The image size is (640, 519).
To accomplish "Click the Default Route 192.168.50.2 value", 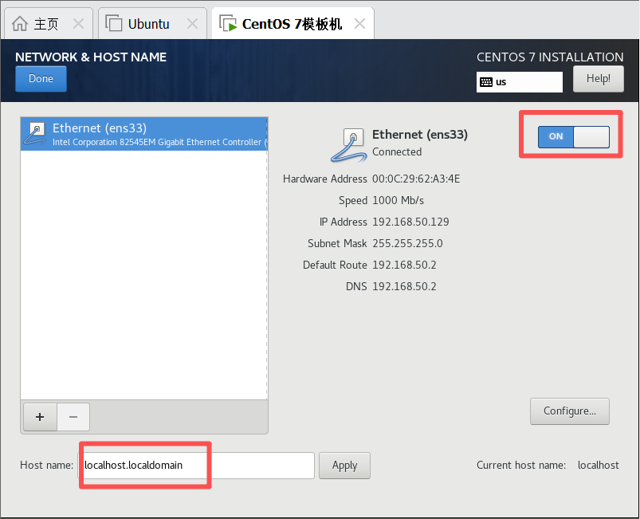I will 404,265.
